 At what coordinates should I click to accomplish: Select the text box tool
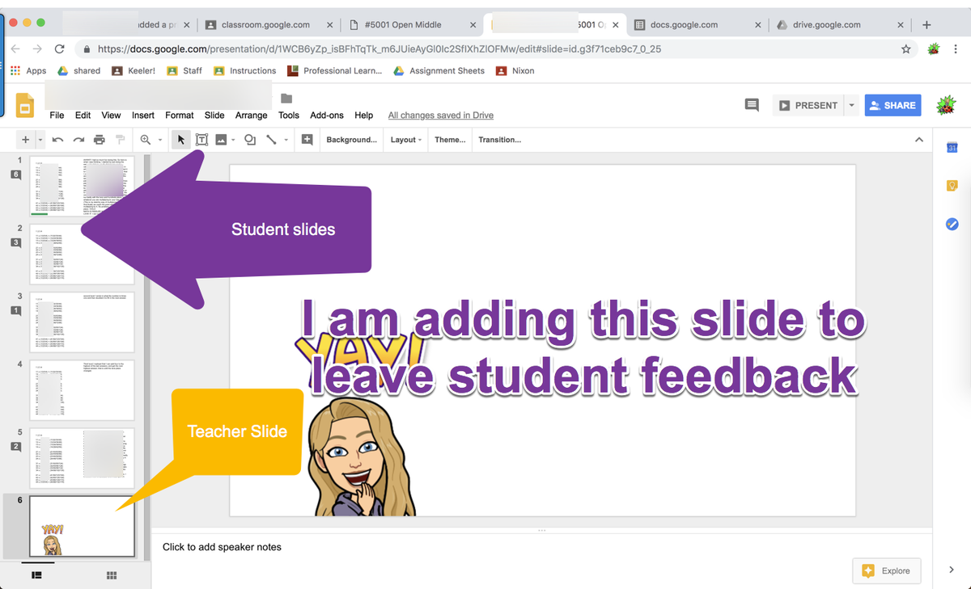pos(201,140)
